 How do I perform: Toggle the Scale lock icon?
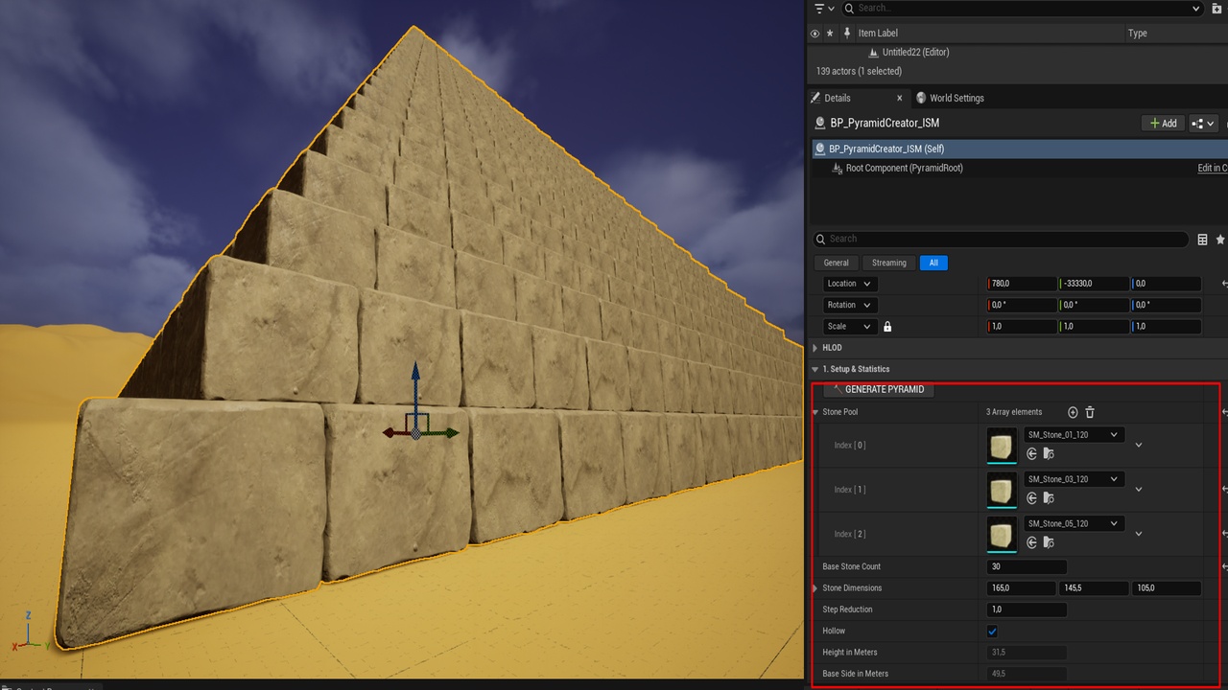(887, 327)
